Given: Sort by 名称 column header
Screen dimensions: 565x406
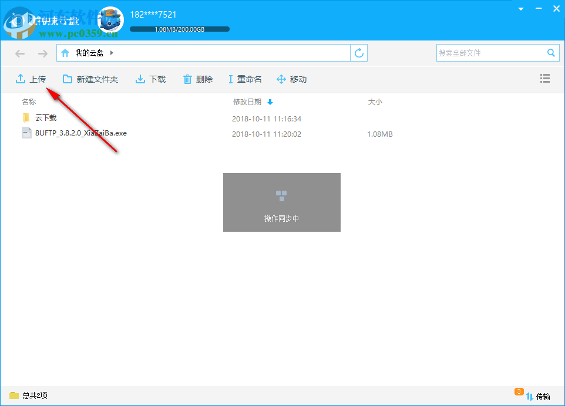Looking at the screenshot, I should (28, 102).
